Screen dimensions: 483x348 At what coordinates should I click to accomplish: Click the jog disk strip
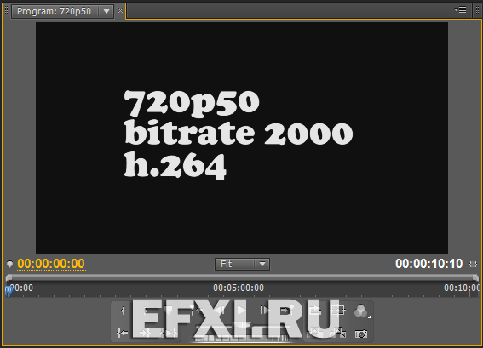242,339
